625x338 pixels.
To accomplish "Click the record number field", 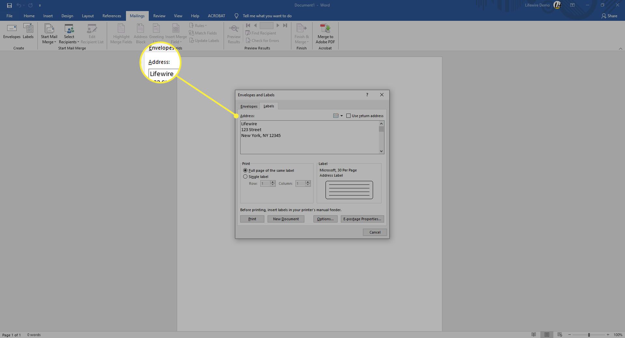I will coord(266,25).
